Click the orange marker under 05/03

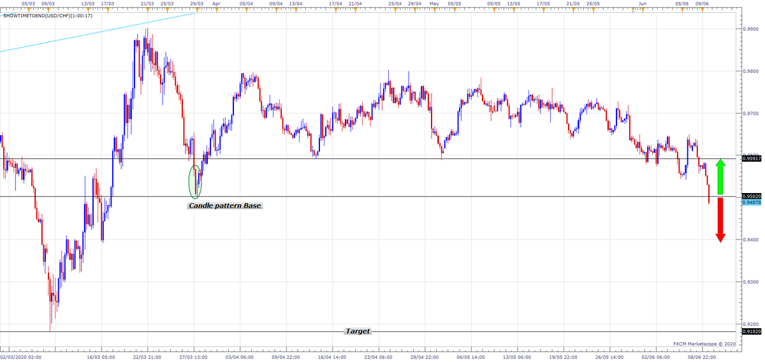28,10
